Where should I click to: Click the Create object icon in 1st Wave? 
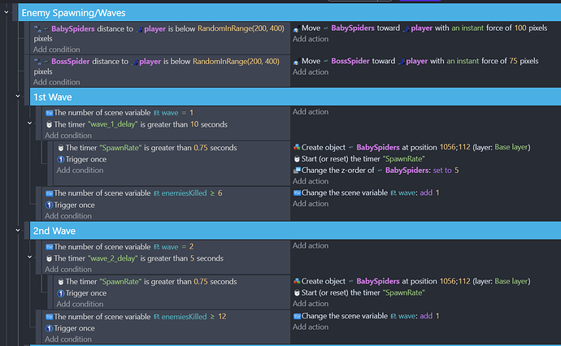pos(297,147)
